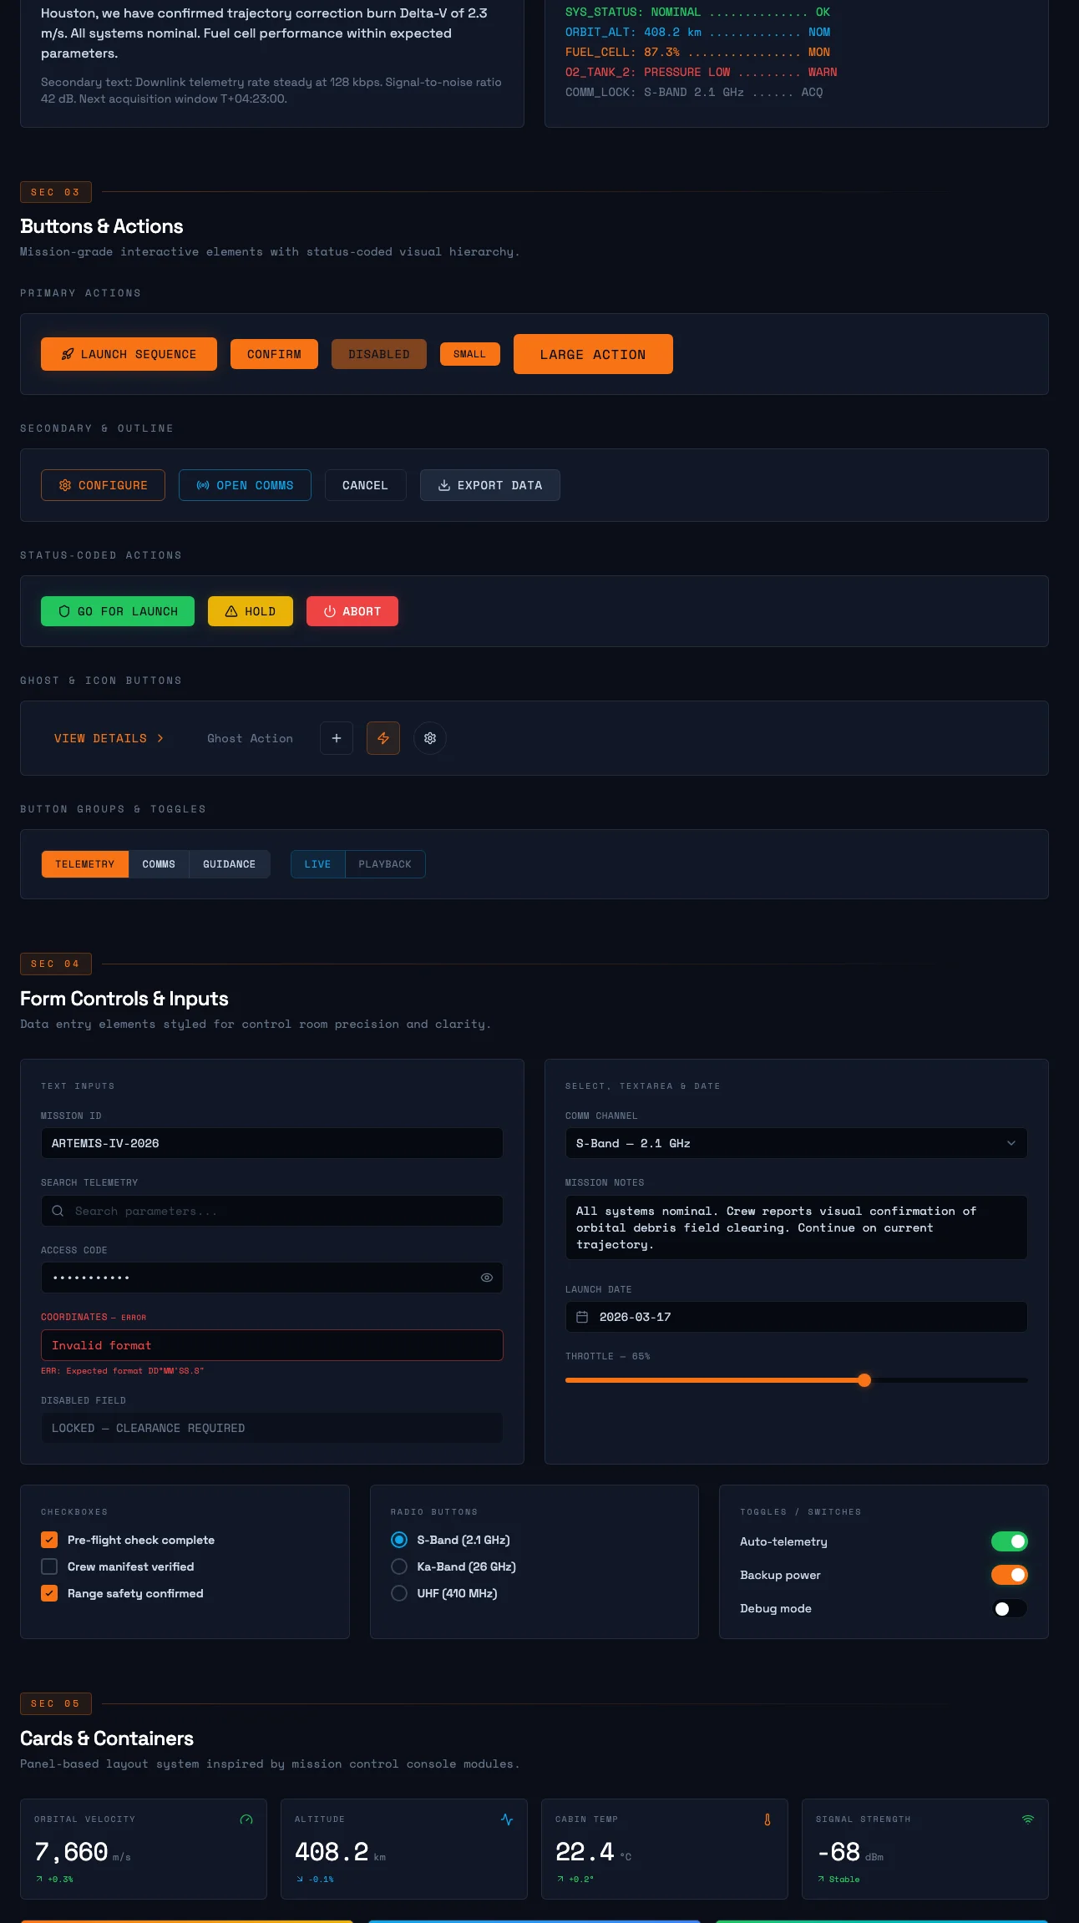This screenshot has width=1079, height=1923.
Task: Select S-Band (2.1 GHz) radio option
Action: click(x=399, y=1540)
